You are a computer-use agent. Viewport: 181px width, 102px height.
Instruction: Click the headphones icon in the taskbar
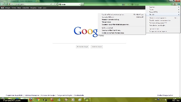tap(45, 99)
